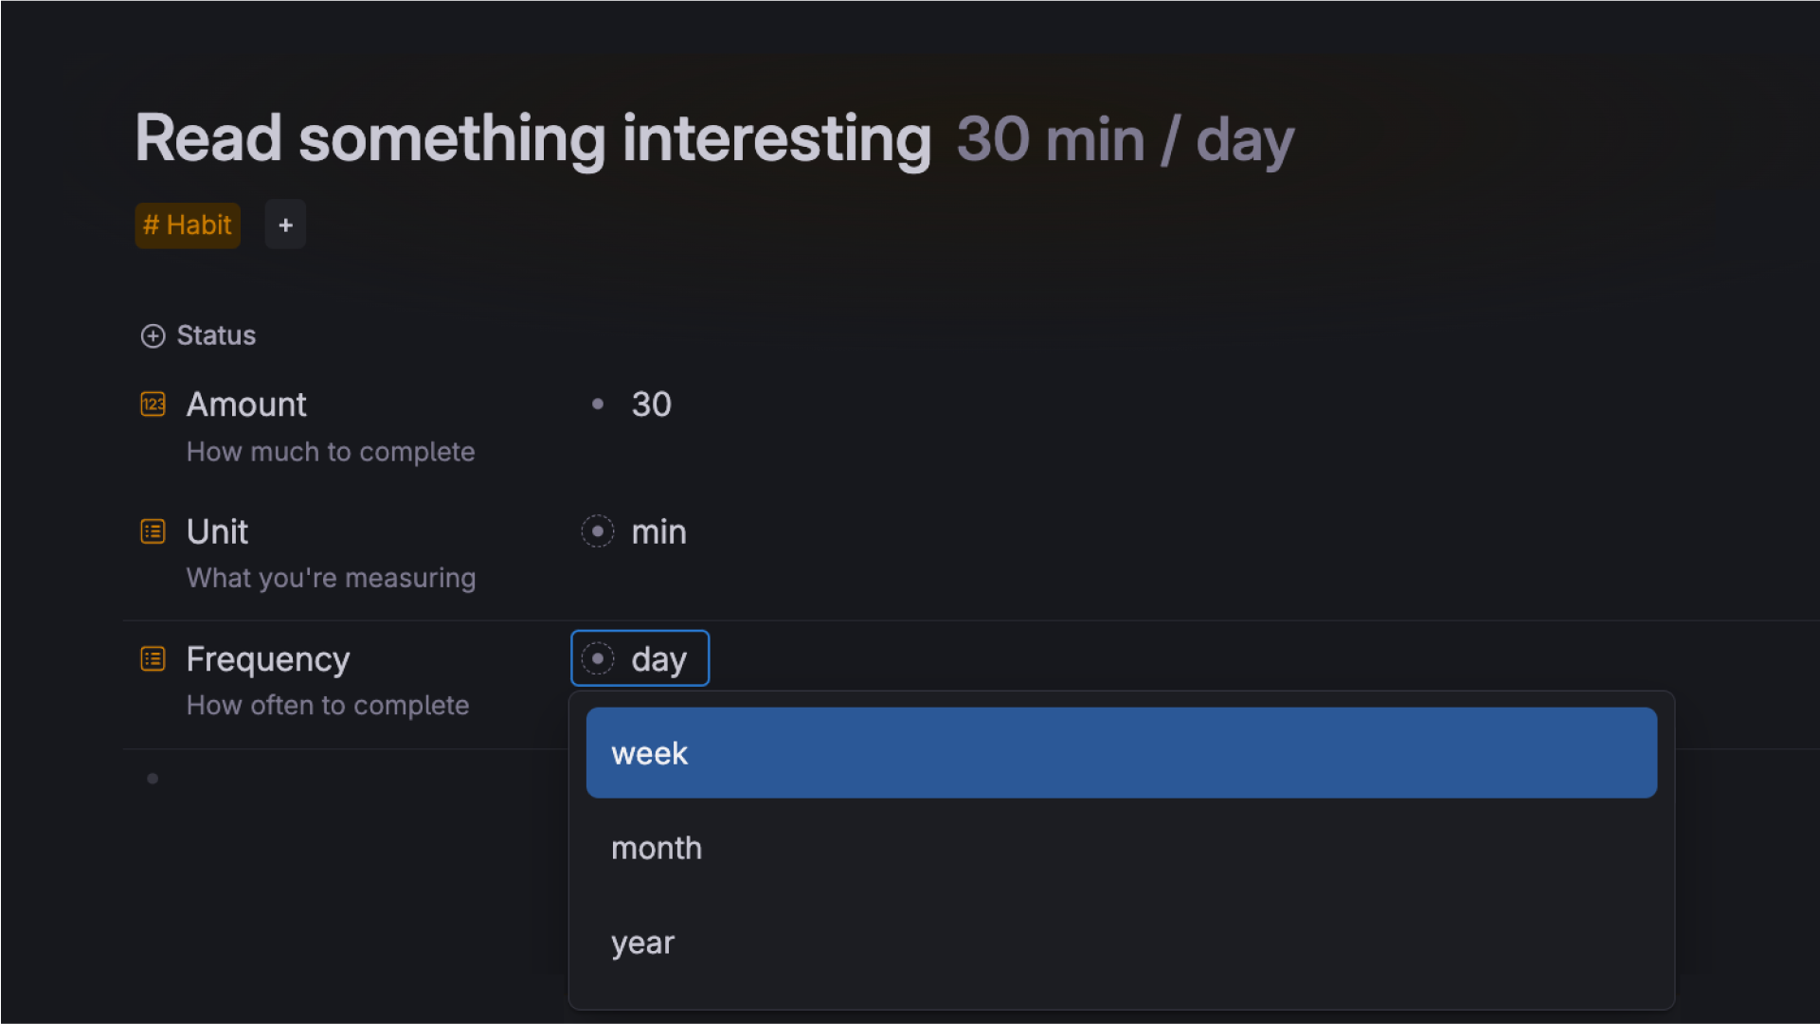This screenshot has width=1820, height=1024.
Task: Click the orange # Habit tag
Action: point(188,225)
